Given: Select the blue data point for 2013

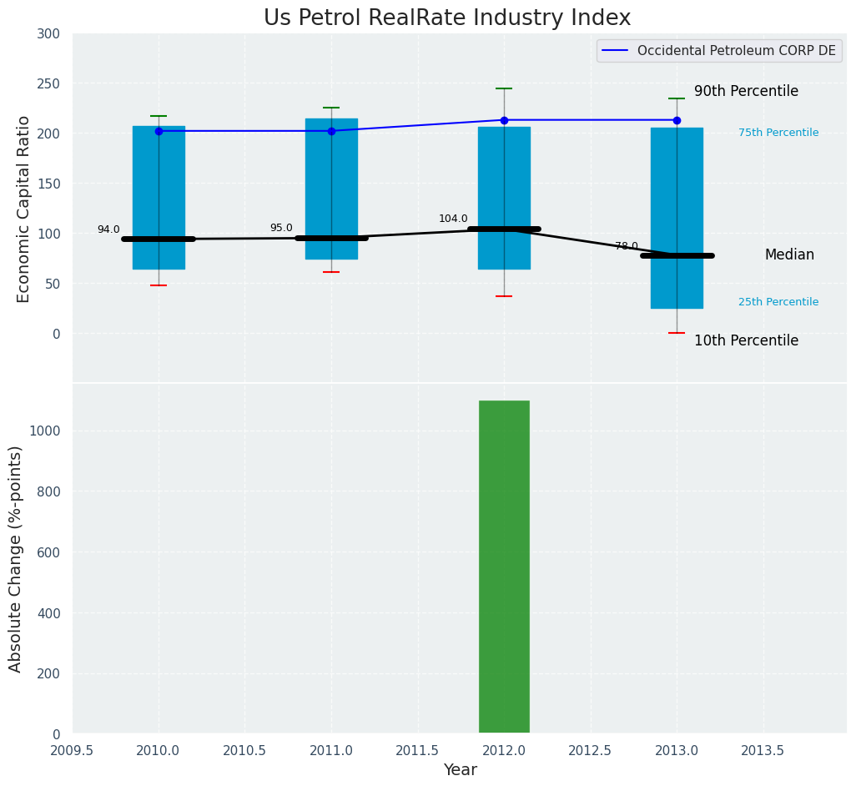Looking at the screenshot, I should (677, 120).
